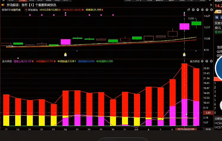
Task: Click white panel-resize triangle above 主力状态
Action: [18, 58]
